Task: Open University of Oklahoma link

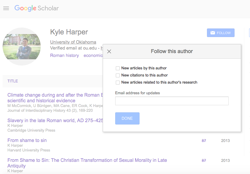Action: (73, 42)
